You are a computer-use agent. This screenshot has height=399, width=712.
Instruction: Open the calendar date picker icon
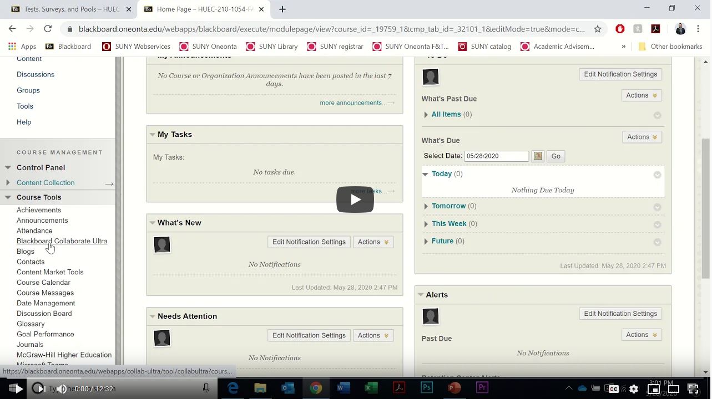[x=538, y=156]
